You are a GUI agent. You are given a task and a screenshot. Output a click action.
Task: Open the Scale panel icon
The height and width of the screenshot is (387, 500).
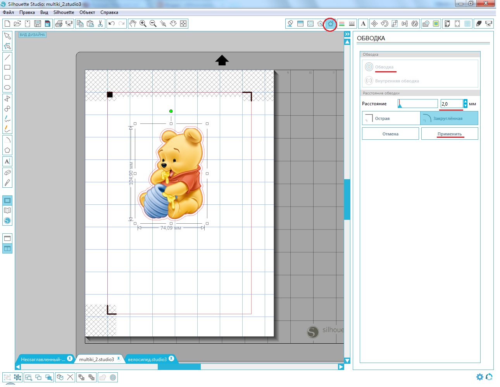pyautogui.click(x=395, y=24)
